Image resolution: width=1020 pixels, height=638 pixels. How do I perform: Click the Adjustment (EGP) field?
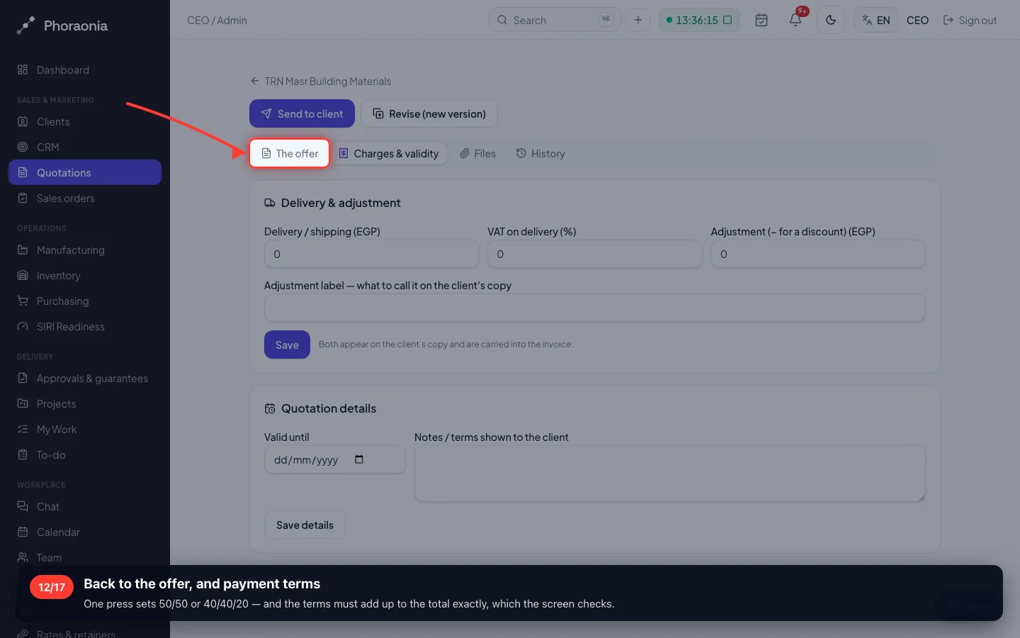[818, 254]
